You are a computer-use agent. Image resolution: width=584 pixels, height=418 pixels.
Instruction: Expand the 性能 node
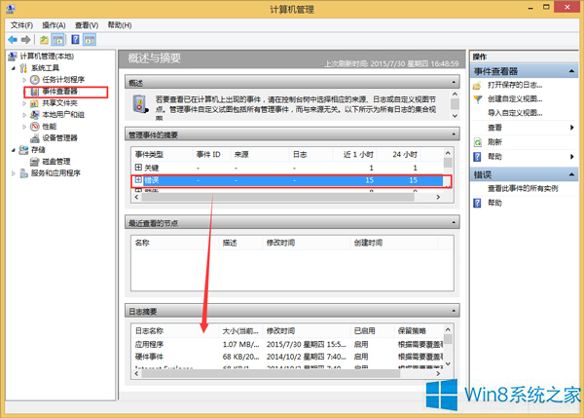(24, 127)
